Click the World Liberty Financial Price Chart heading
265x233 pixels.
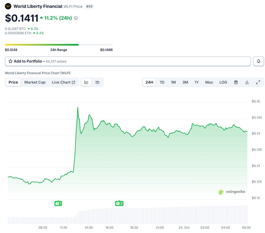(x=38, y=73)
